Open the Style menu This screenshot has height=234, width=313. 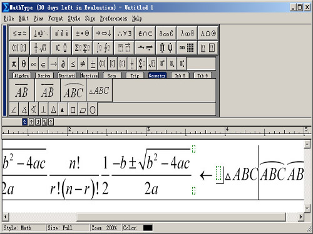click(74, 19)
